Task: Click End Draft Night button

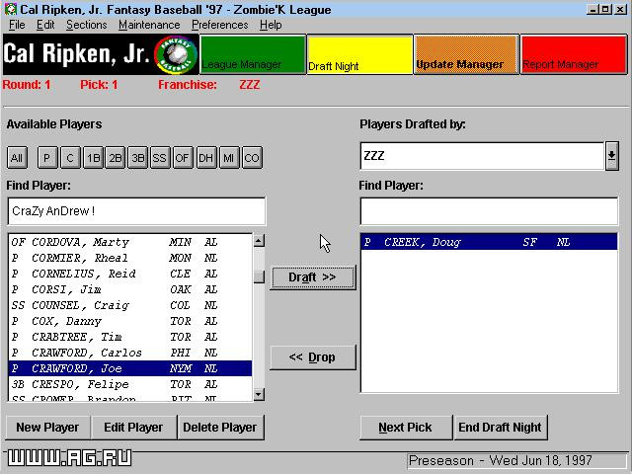Action: click(x=501, y=428)
